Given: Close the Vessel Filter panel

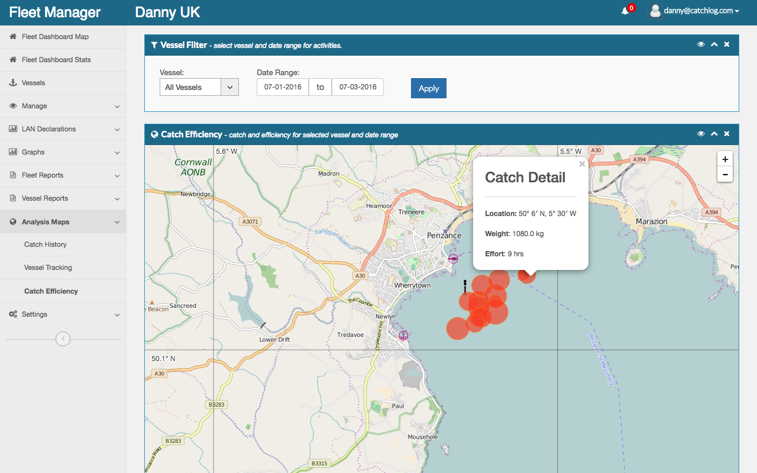Looking at the screenshot, I should tap(727, 44).
